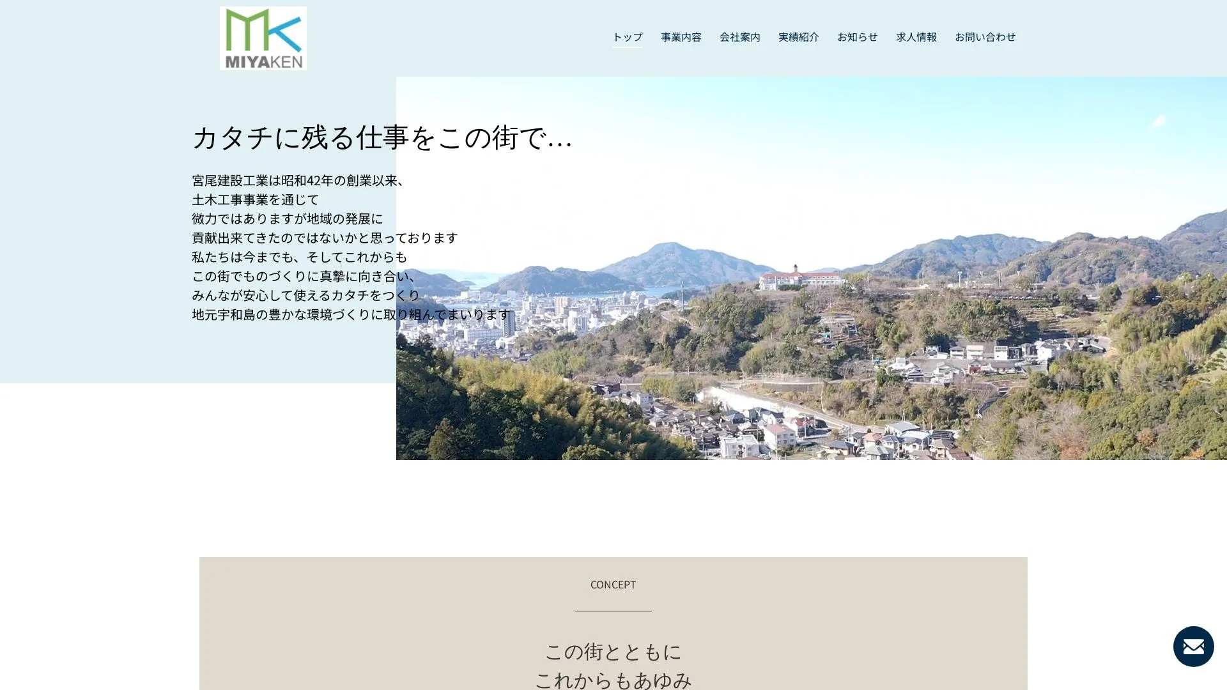The height and width of the screenshot is (690, 1227).
Task: Click text 私たちは今までも、そしてこれからも
Action: point(300,257)
